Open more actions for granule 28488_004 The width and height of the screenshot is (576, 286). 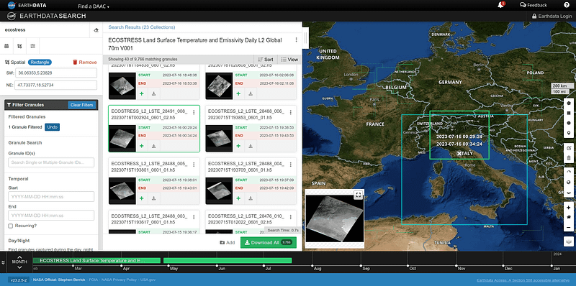click(x=290, y=165)
